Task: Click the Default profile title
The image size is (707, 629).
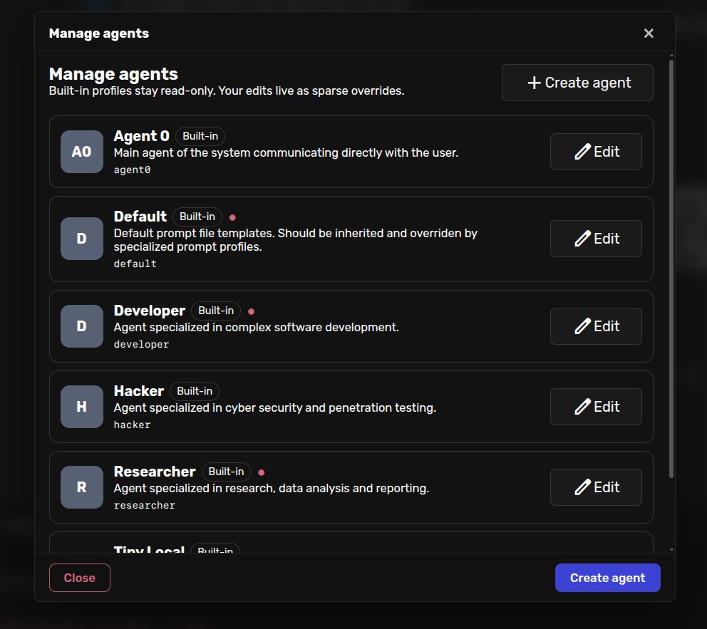Action: tap(140, 217)
